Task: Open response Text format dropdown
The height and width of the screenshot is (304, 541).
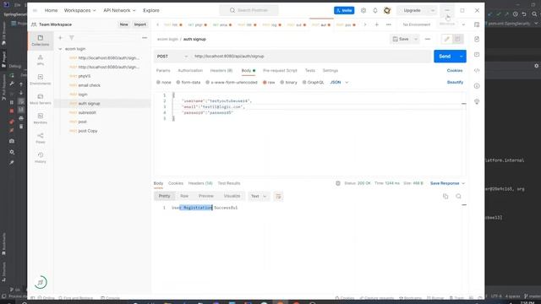Action: [x=259, y=196]
